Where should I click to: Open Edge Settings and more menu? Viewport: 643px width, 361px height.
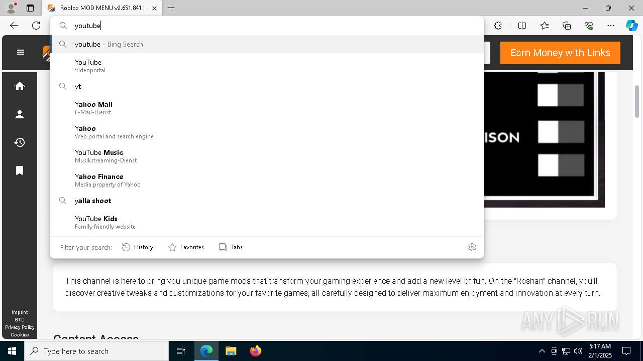tap(611, 26)
